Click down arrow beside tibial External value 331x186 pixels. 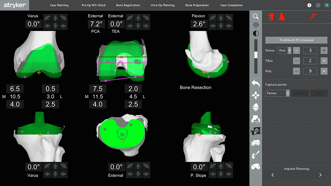(138, 174)
